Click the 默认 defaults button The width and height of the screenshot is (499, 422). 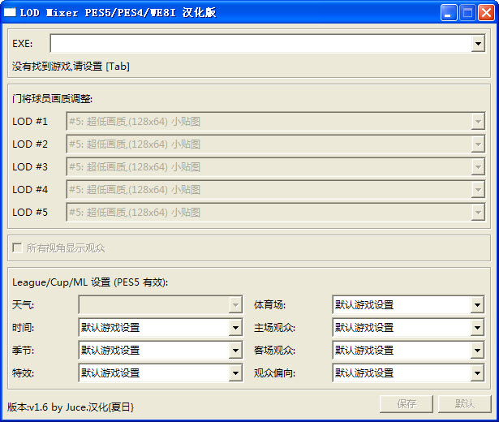click(465, 404)
